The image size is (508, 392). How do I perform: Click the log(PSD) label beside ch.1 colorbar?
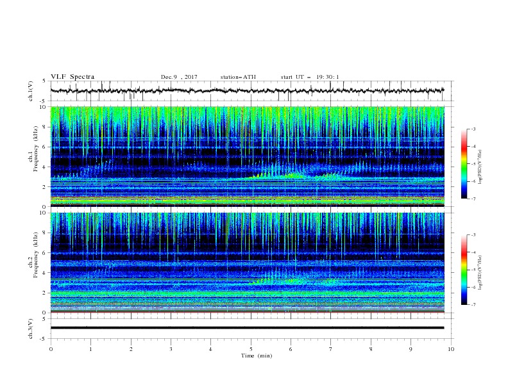tap(480, 167)
